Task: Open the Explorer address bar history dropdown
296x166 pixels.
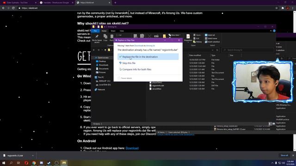Action: point(213,50)
